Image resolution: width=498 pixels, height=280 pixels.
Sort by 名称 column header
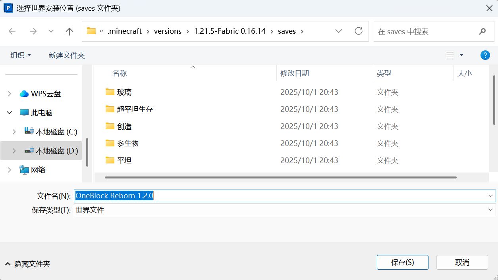point(120,73)
